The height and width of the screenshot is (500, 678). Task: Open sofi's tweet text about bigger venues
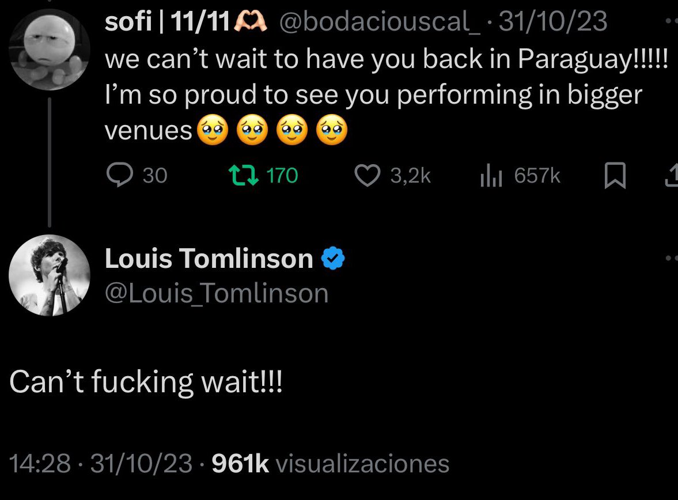click(x=387, y=94)
